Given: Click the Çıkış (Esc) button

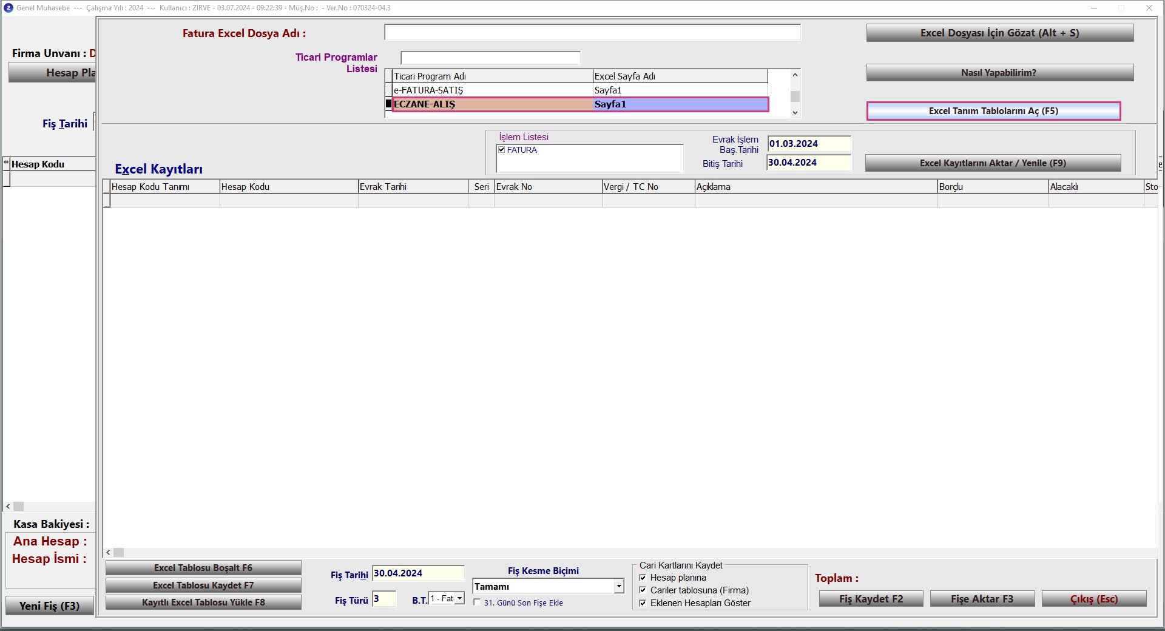Looking at the screenshot, I should (x=1093, y=599).
